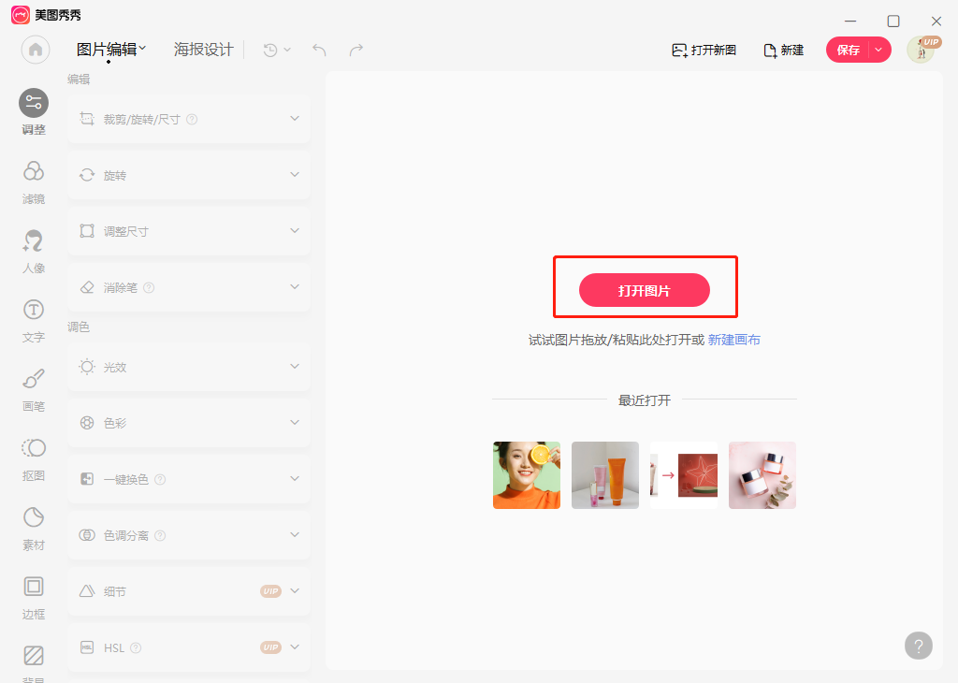The height and width of the screenshot is (683, 958).
Task: Go to home via the house icon
Action: 36,51
